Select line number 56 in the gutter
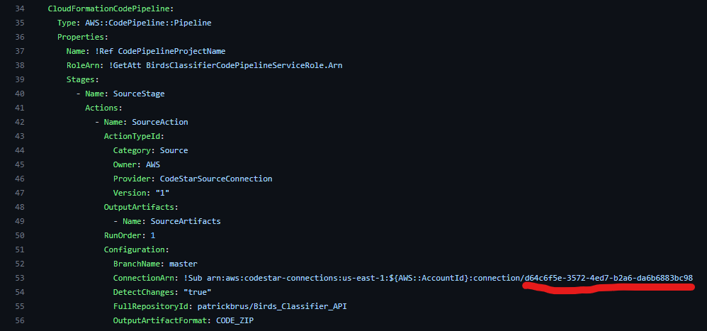The width and height of the screenshot is (707, 331). (x=20, y=320)
